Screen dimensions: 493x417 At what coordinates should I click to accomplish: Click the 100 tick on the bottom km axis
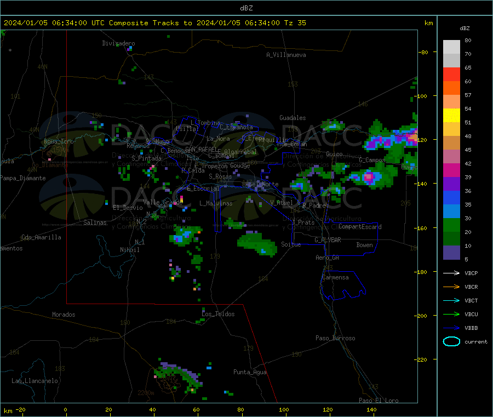tap(284, 409)
